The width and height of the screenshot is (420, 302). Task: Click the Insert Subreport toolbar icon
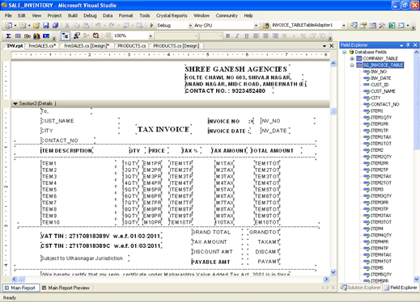click(x=28, y=36)
